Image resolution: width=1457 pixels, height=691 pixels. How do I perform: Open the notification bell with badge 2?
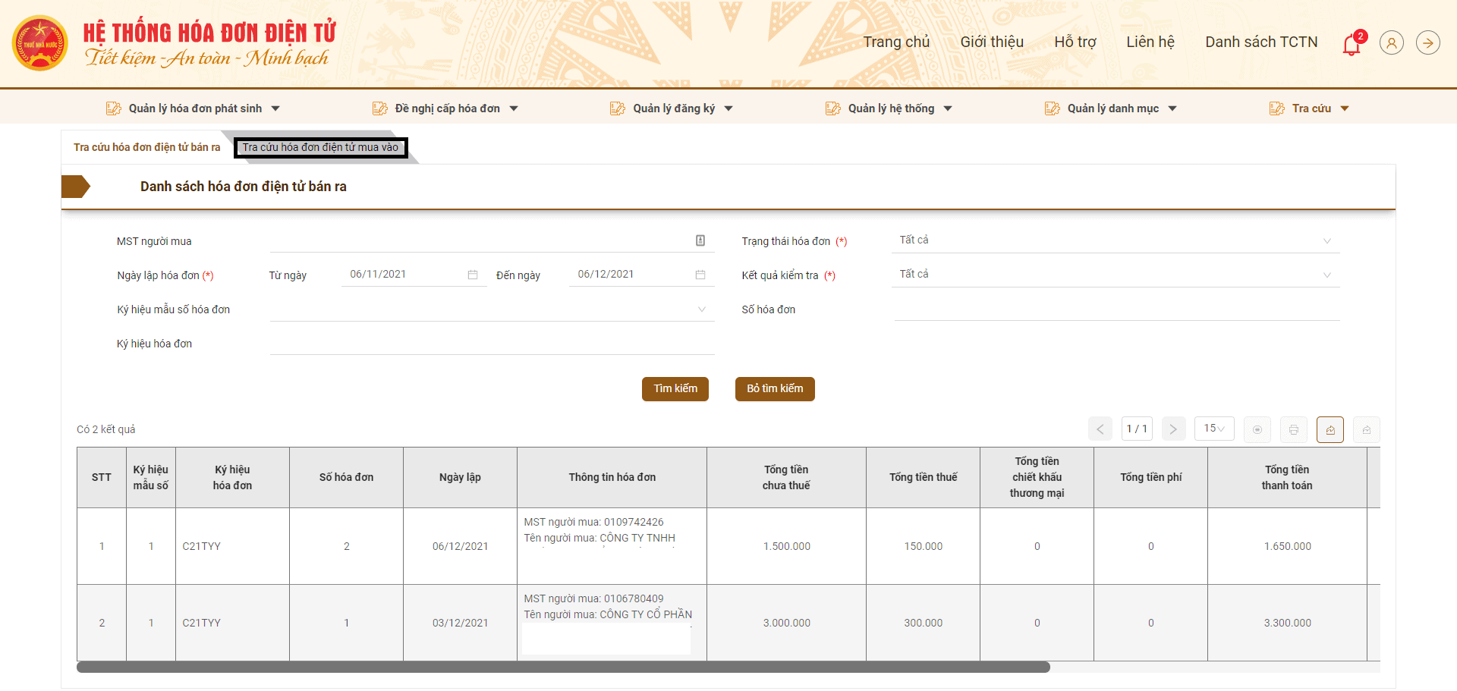click(x=1353, y=44)
